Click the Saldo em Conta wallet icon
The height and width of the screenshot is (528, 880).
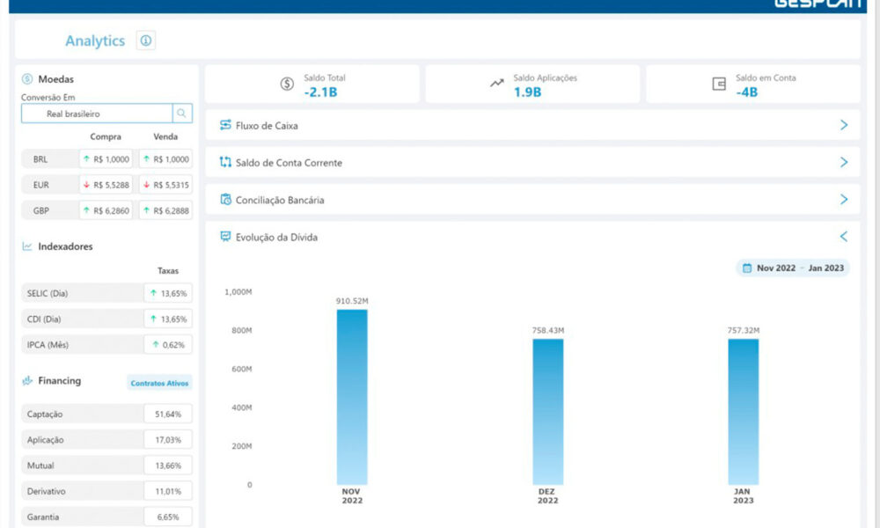pos(719,84)
